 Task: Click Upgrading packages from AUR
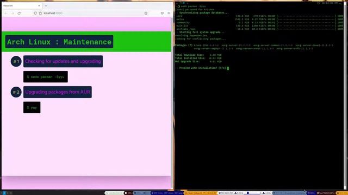(58, 92)
